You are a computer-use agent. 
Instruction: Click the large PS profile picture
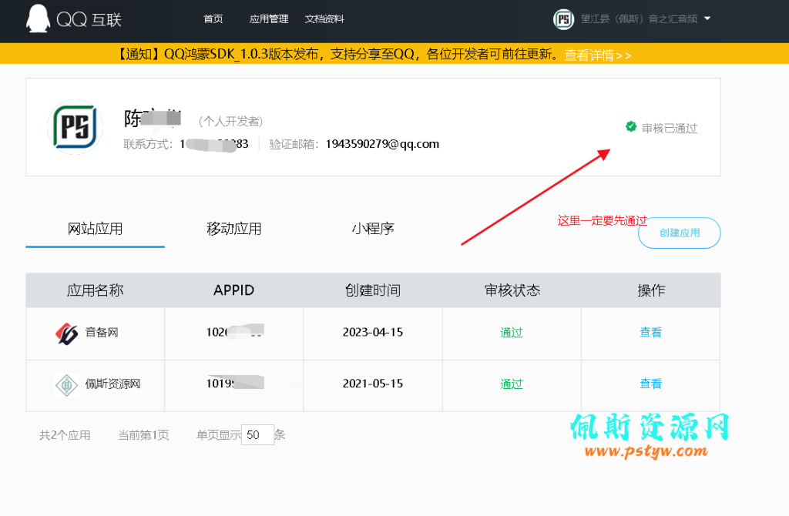click(x=75, y=127)
